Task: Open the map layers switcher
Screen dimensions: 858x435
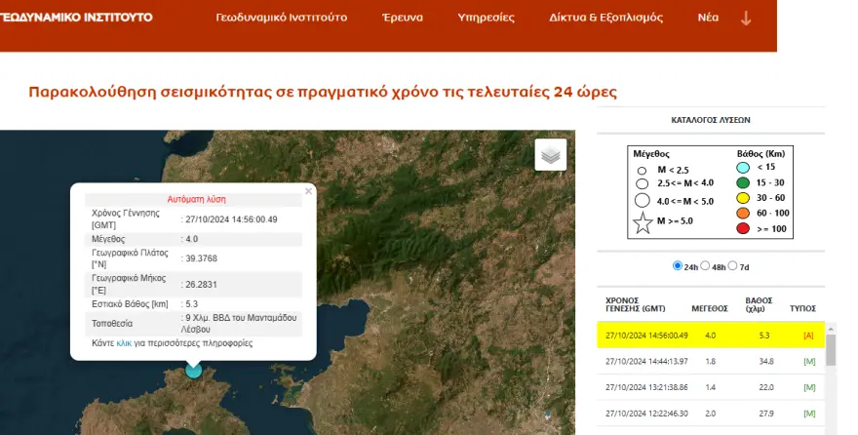Action: point(551,155)
